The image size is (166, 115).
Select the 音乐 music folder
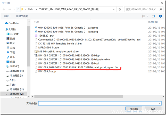click(x=12, y=57)
